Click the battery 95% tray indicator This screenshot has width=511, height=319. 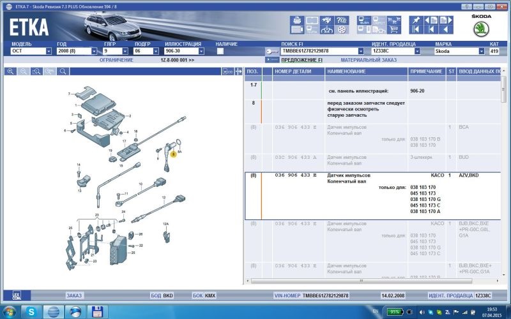coord(395,312)
